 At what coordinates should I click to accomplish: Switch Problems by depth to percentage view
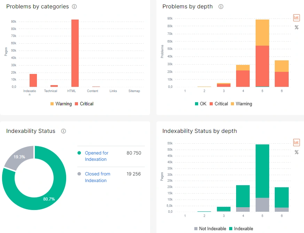[x=296, y=27]
